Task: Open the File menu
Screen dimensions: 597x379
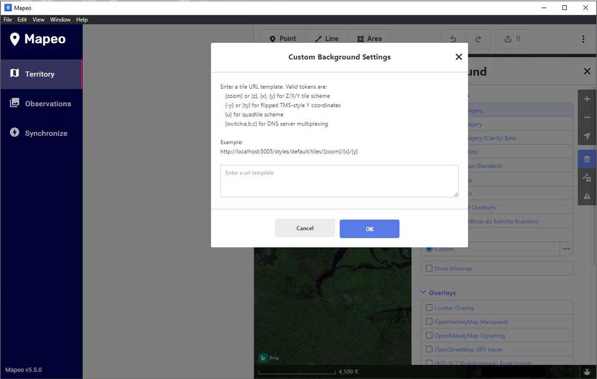Action: point(7,20)
